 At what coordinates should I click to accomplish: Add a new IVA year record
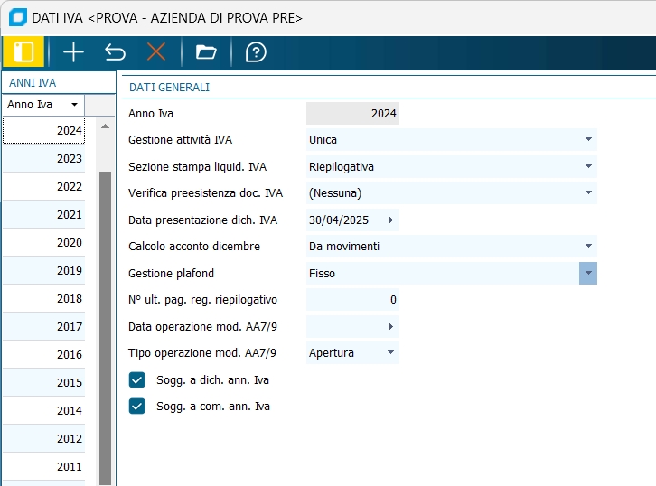tap(73, 52)
